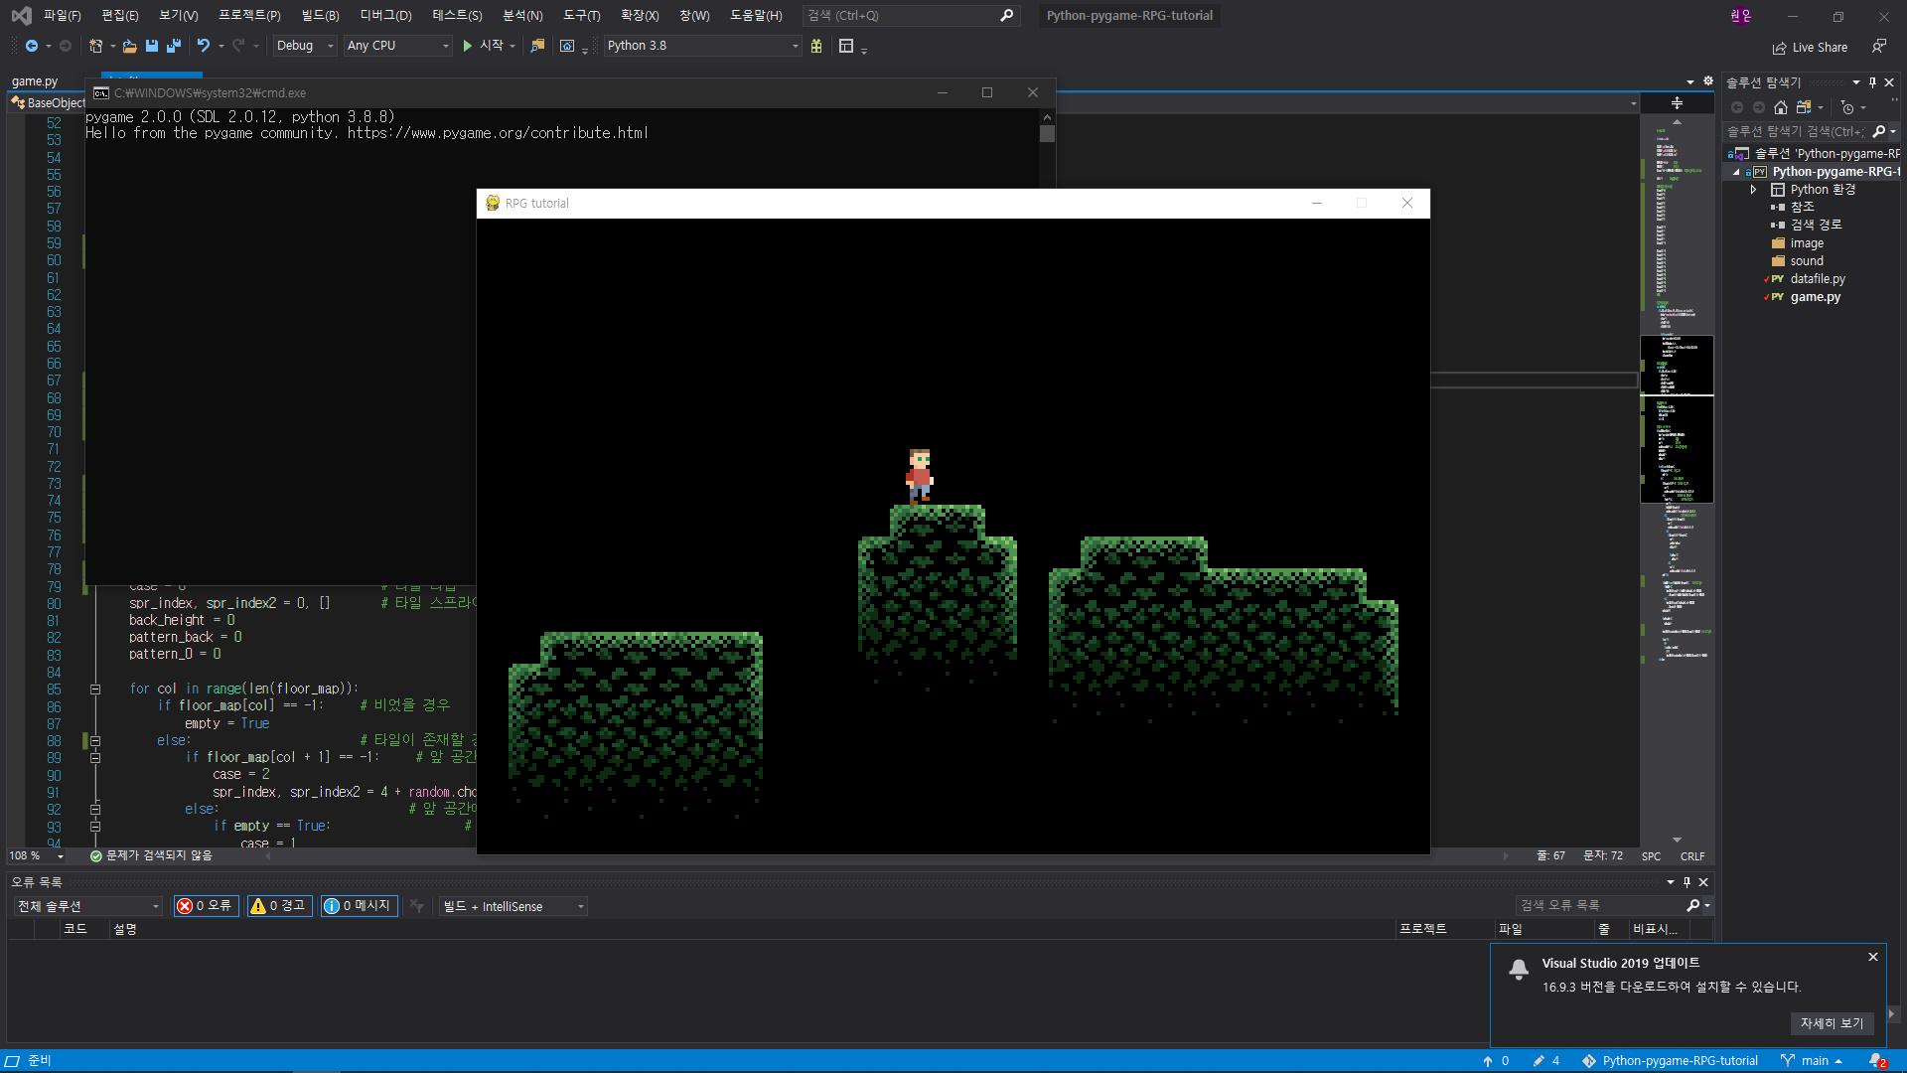Click the Undo toolbar icon
The width and height of the screenshot is (1907, 1073).
203,46
